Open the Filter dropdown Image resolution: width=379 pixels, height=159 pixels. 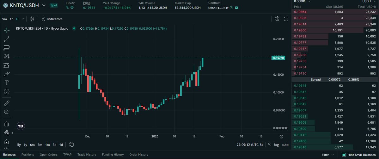click(328, 155)
